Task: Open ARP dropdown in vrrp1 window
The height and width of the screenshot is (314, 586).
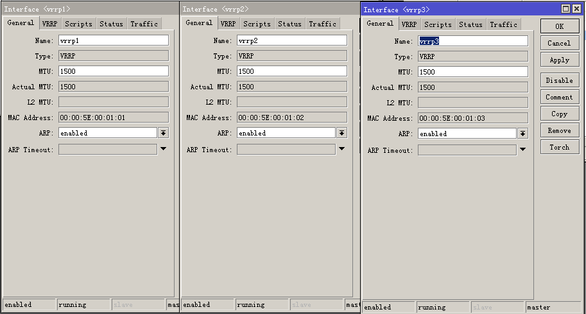Action: click(x=163, y=133)
